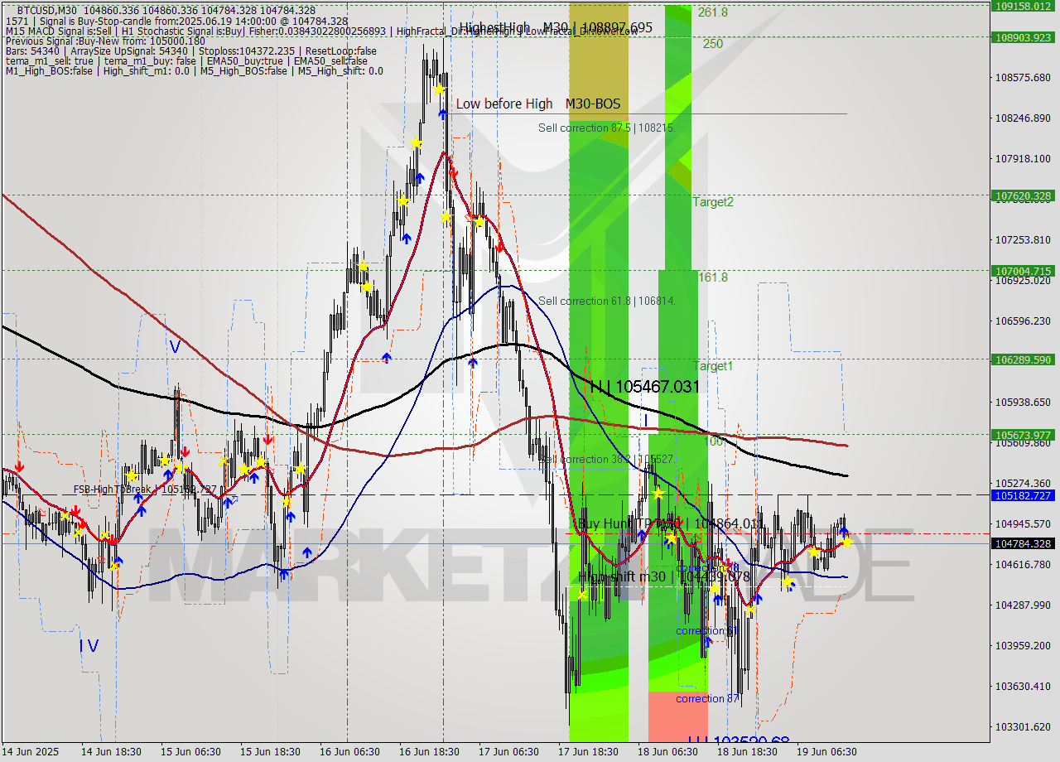Image resolution: width=1060 pixels, height=762 pixels.
Task: Select the 105467.031 high price annotation
Action: [644, 387]
